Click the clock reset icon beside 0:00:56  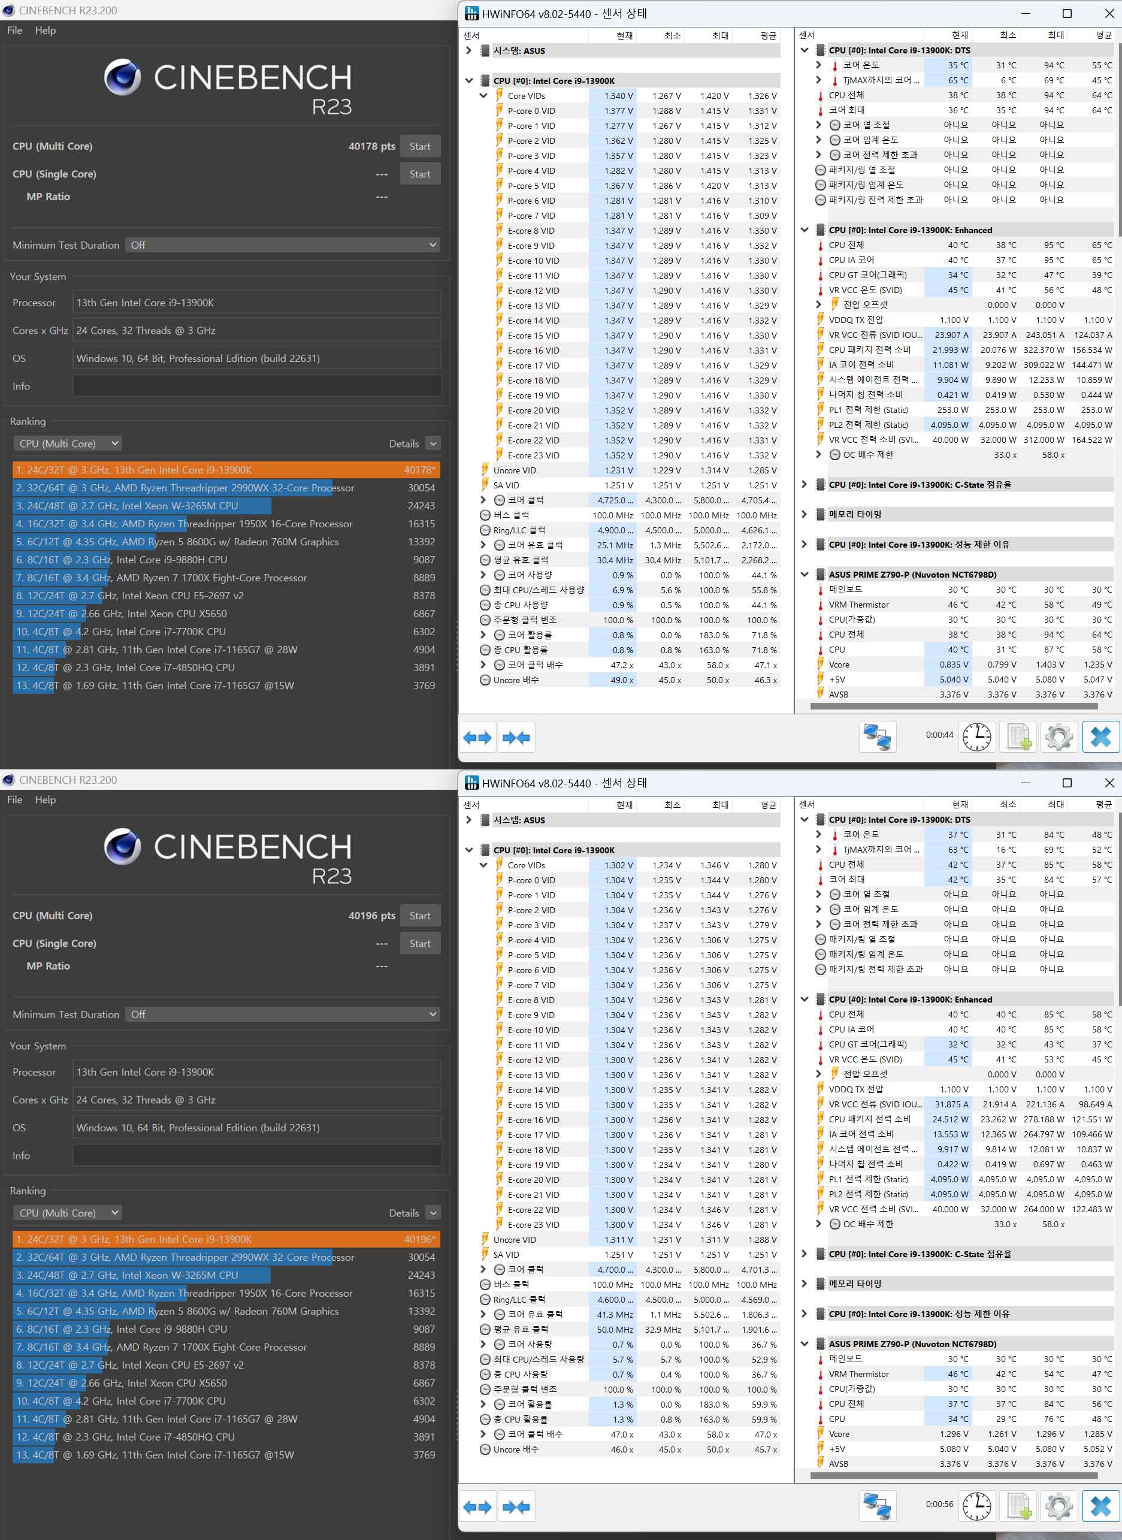[x=976, y=1506]
